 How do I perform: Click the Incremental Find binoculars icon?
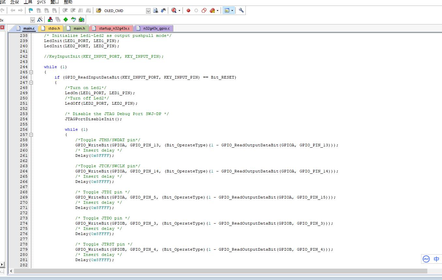[163, 10]
